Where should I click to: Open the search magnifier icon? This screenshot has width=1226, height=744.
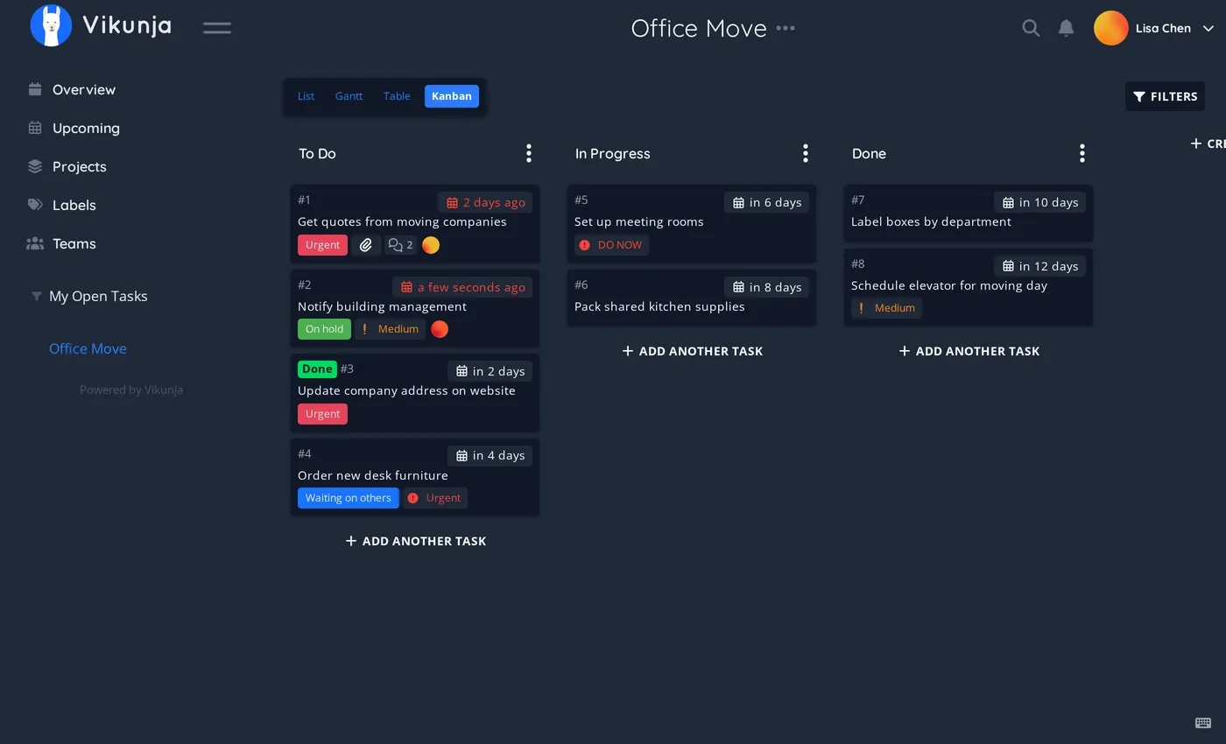click(x=1031, y=28)
